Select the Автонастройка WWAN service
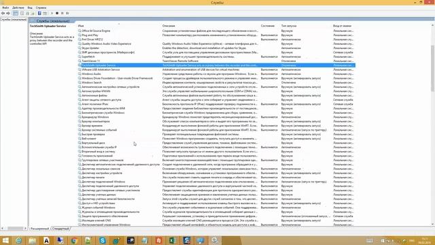 pos(96,91)
